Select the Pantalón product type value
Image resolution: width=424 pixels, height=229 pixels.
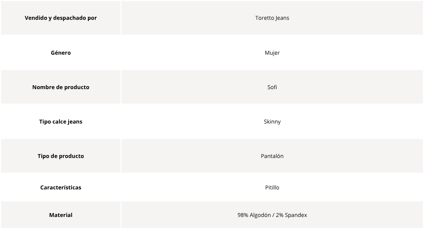tap(272, 156)
